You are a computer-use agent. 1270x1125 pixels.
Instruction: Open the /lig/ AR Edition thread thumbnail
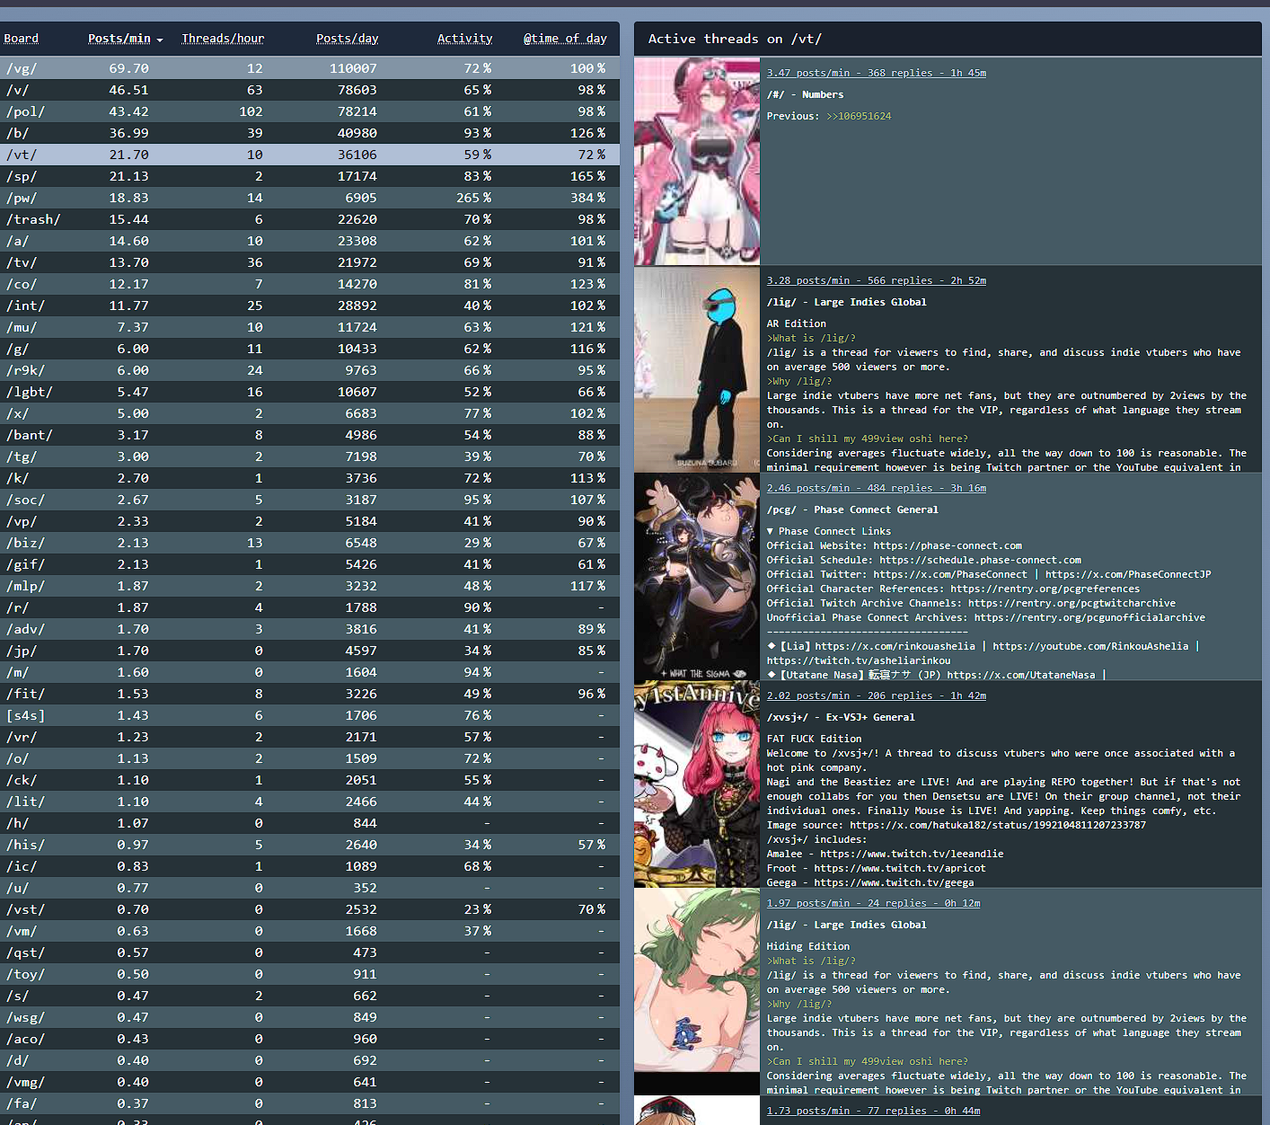pos(697,369)
